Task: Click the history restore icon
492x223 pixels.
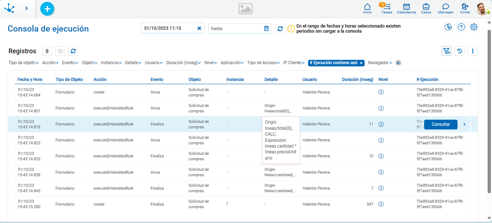Action: (460, 51)
